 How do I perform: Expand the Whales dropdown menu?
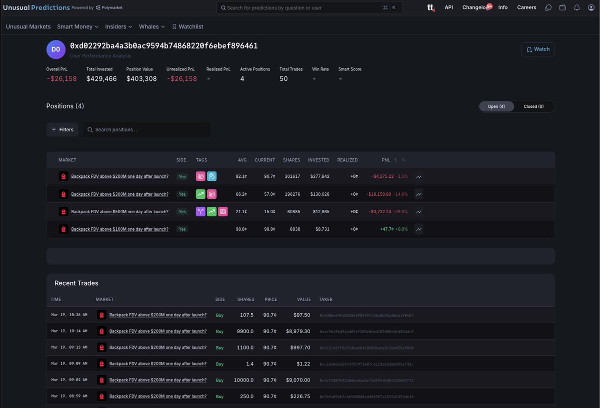[151, 26]
